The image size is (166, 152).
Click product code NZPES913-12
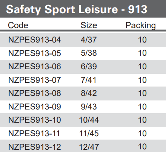pos(34,147)
